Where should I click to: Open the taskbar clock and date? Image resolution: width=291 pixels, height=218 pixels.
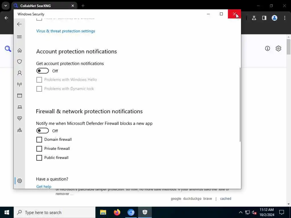click(267, 212)
